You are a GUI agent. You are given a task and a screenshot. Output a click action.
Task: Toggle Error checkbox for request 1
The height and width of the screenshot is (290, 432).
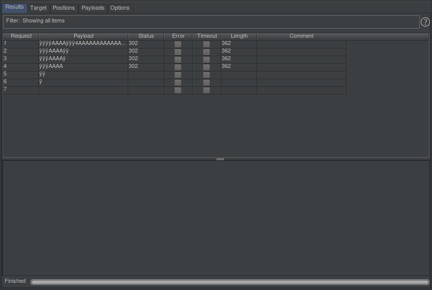pos(178,44)
